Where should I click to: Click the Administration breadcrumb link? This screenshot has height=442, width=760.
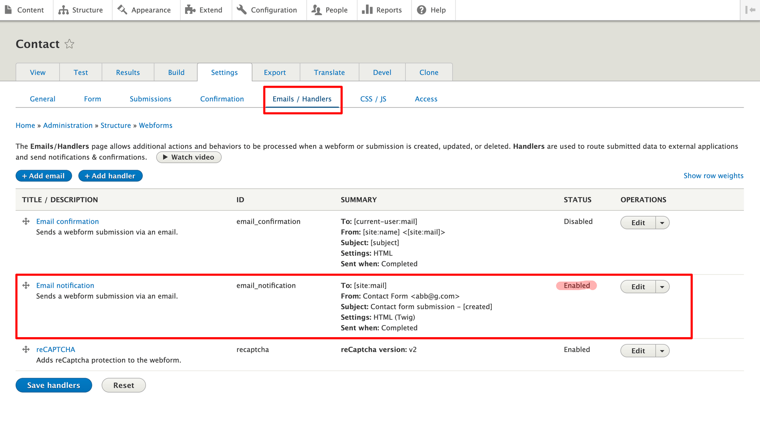pos(68,125)
